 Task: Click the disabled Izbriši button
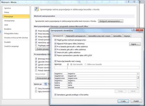pyautogui.click(x=133, y=91)
